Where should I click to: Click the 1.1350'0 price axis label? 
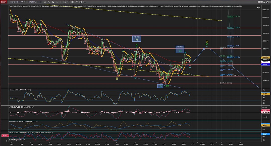pyautogui.click(x=265, y=10)
